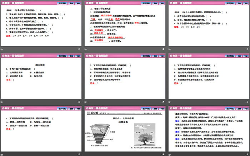Click the animation star icon under slide 11
Viewport: 250px width, 156px height.
click(86, 48)
